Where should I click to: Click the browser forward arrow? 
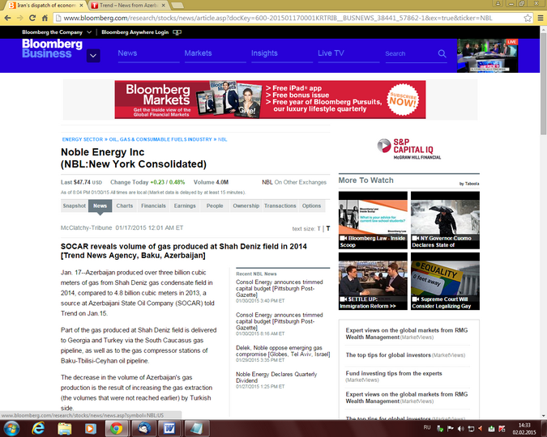tap(20, 18)
